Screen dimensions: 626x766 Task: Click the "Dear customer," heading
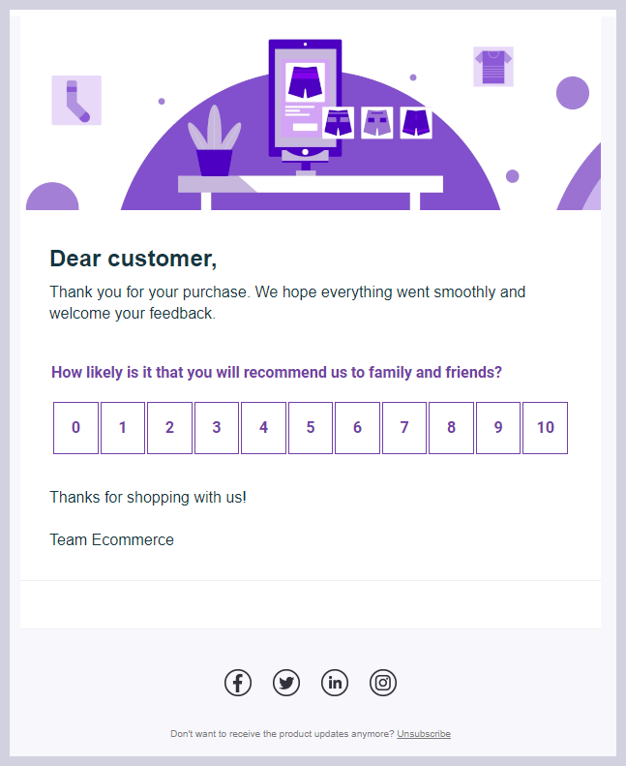[134, 259]
